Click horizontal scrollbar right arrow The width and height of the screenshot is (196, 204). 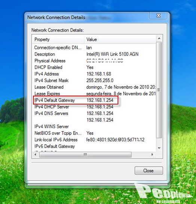152,155
